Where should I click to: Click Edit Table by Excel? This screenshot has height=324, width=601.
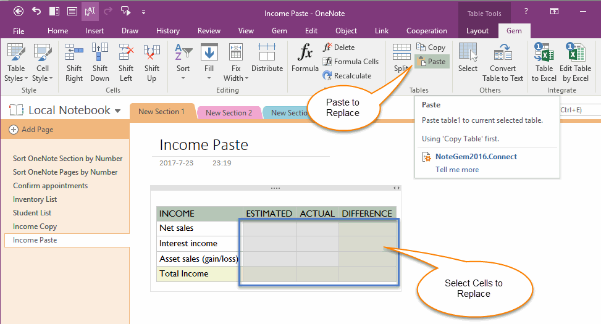coord(575,63)
